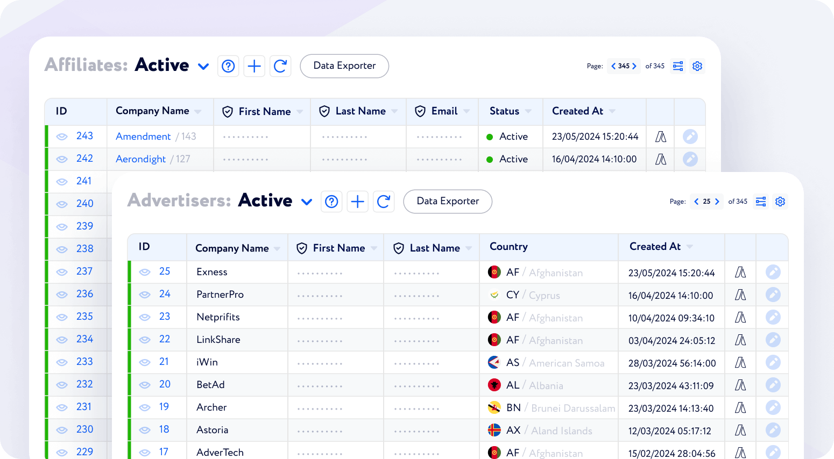
Task: Click the A-shaped icon in Astoria row
Action: [x=740, y=430]
